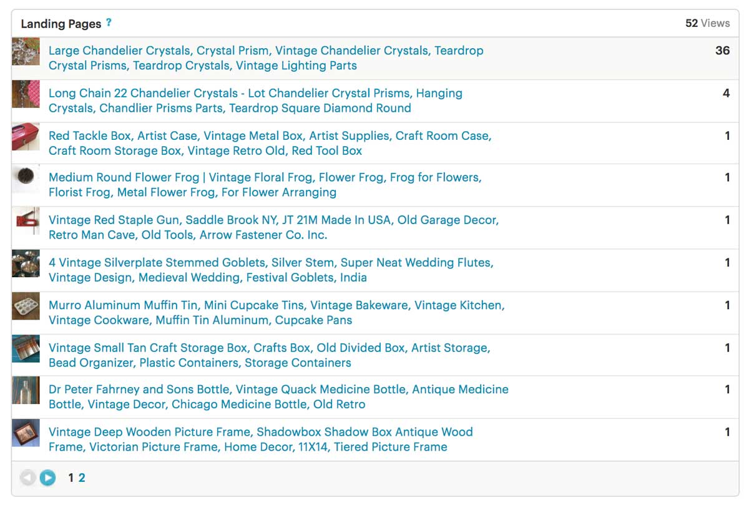Click the Landing Pages help question mark icon
Viewport: 749px width, 505px height.
pos(109,22)
